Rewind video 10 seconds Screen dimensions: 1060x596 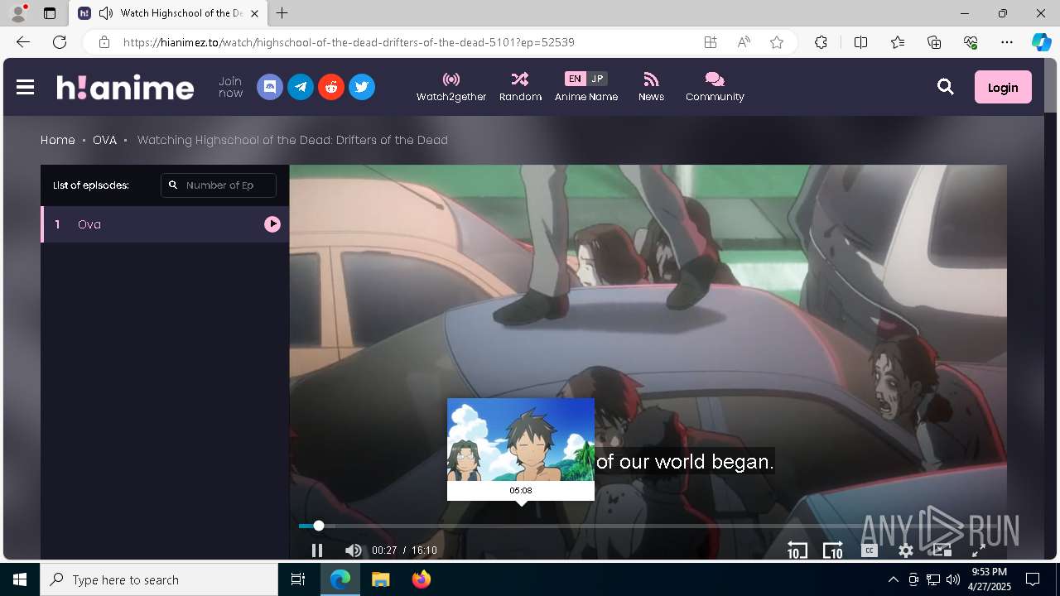click(797, 550)
